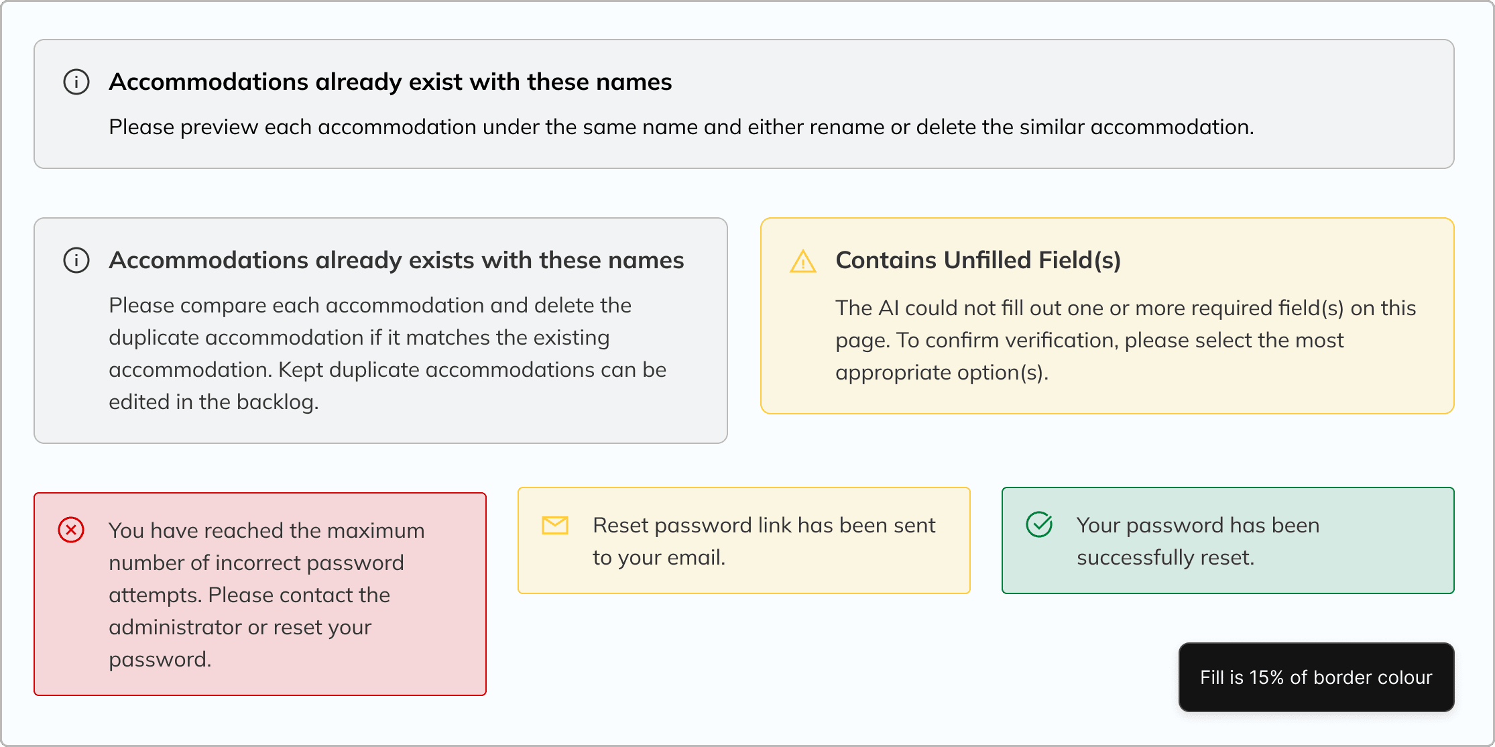The width and height of the screenshot is (1495, 747).
Task: Select 'Contains Unfilled Field(s)' heading
Action: pyautogui.click(x=978, y=260)
